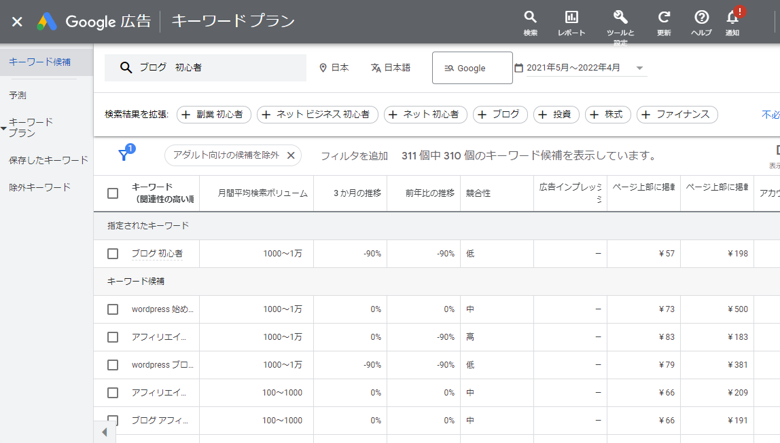Viewport: 780px width, 443px height.
Task: Click the language setting 日本語
Action: click(x=391, y=68)
